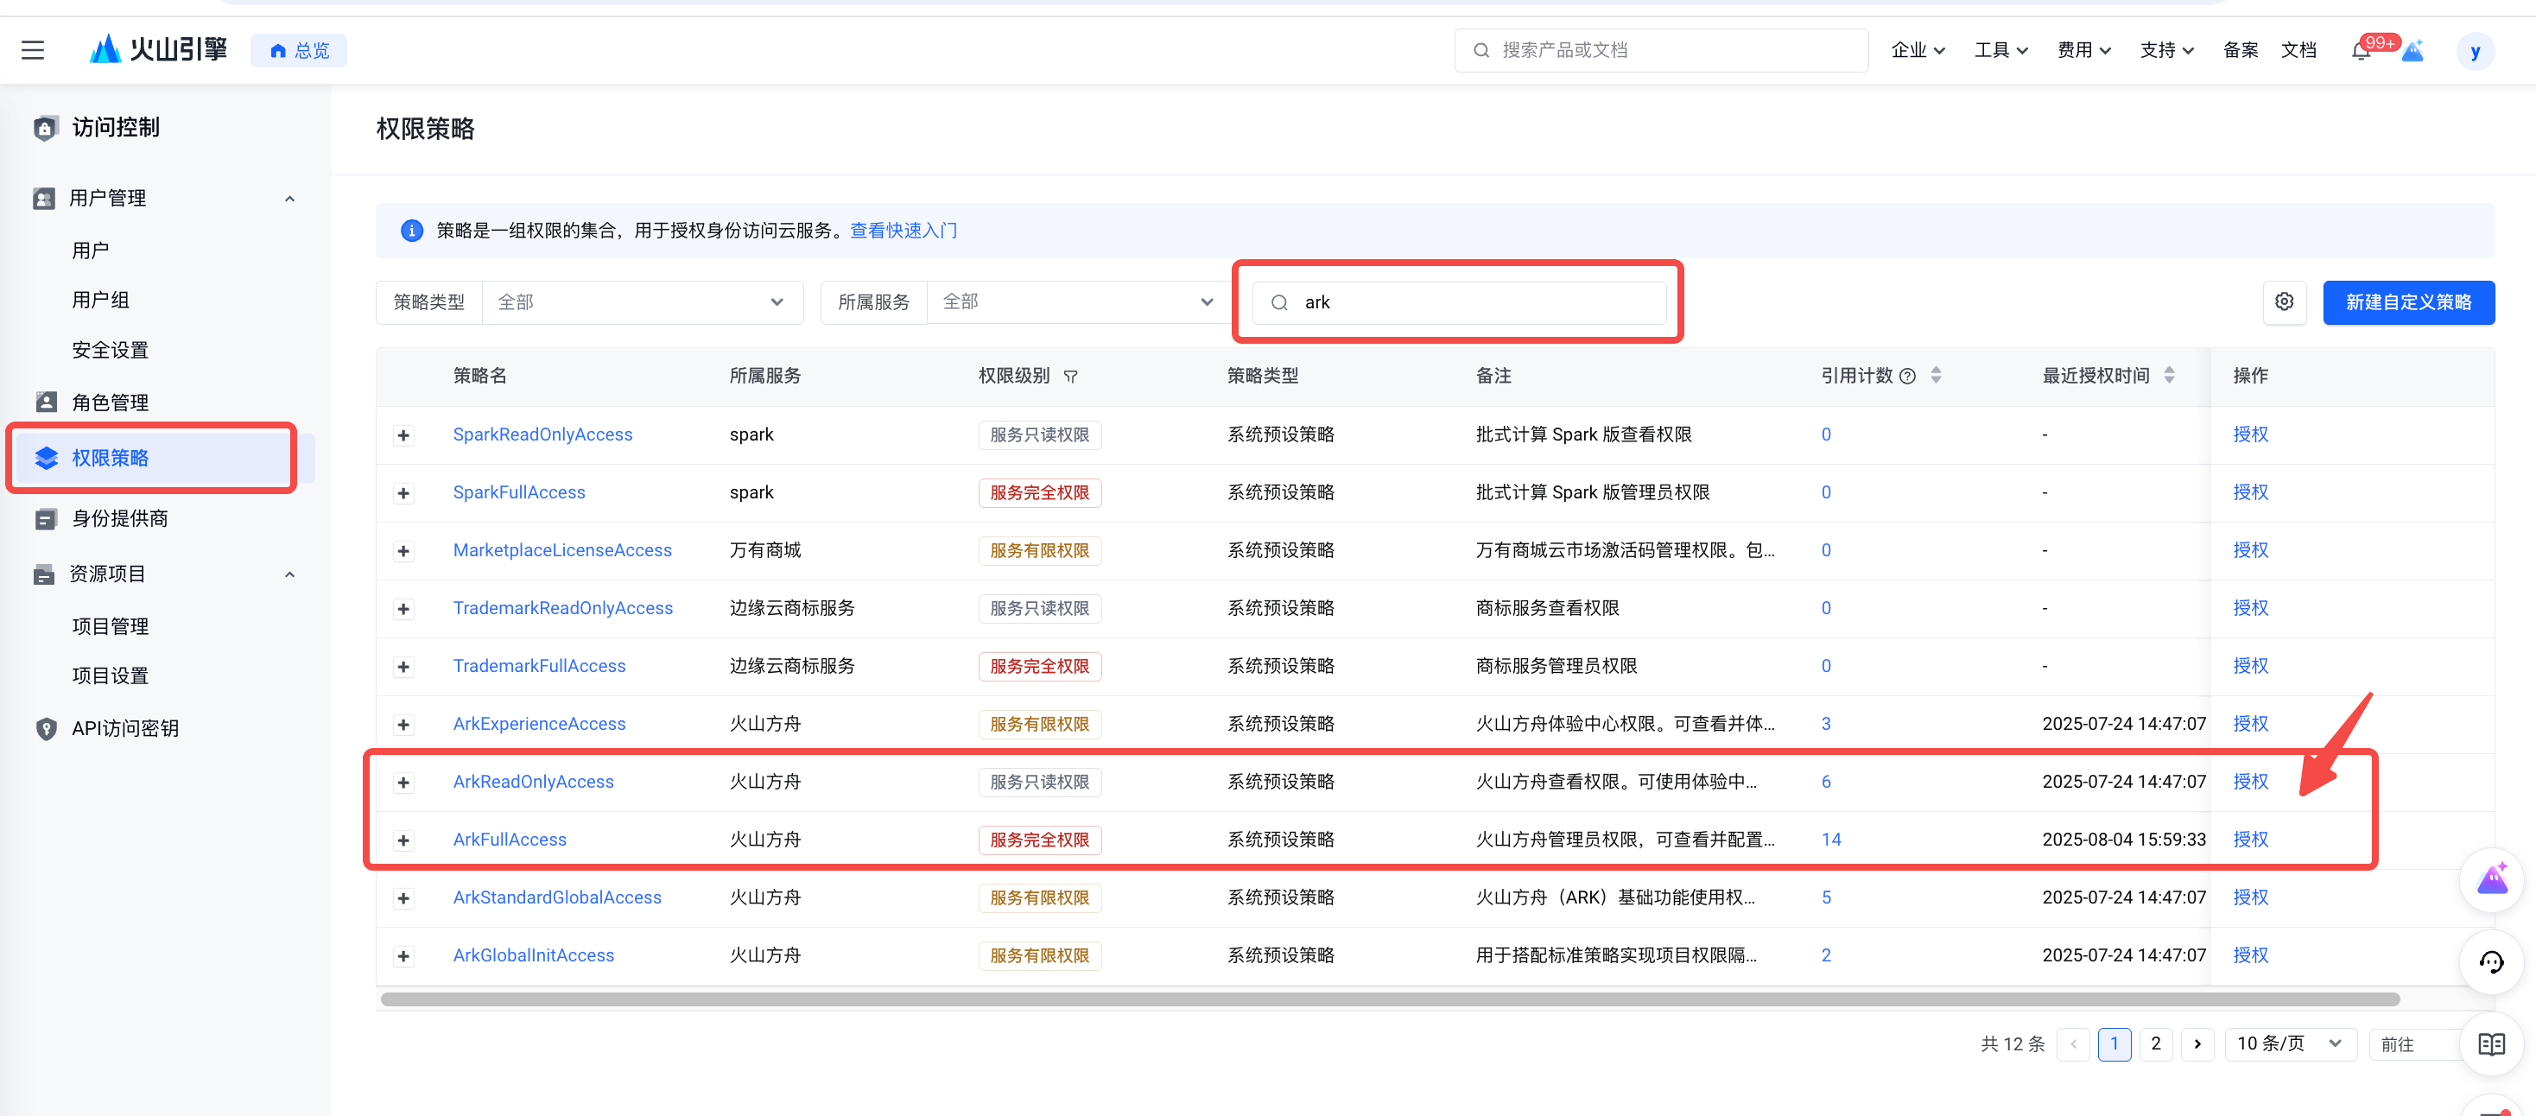
Task: Expand the SparkReadOnlyAccess row details
Action: [403, 435]
